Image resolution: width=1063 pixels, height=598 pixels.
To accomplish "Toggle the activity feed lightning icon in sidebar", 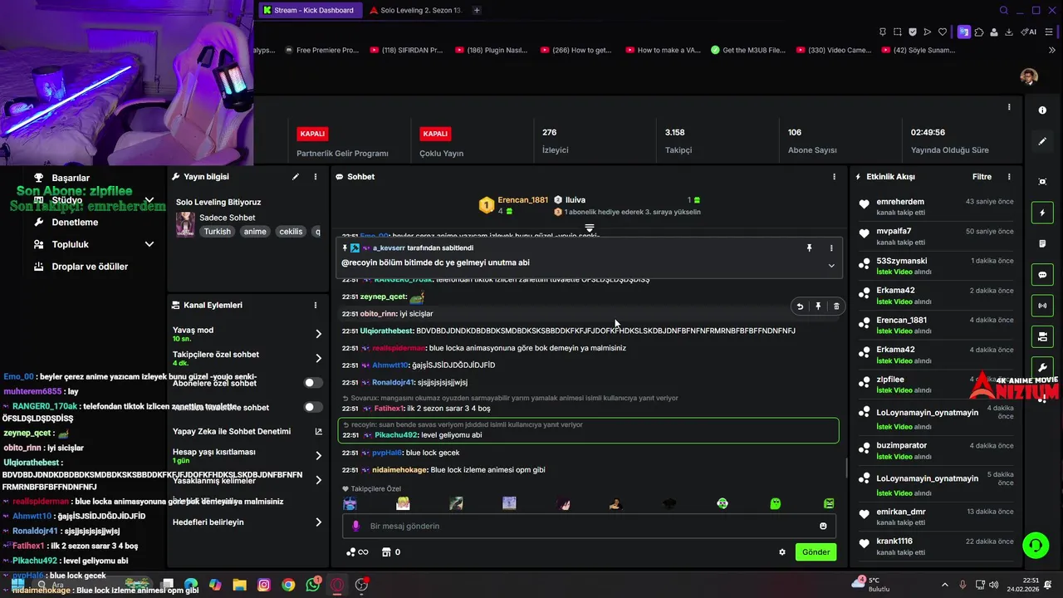I will [1042, 213].
